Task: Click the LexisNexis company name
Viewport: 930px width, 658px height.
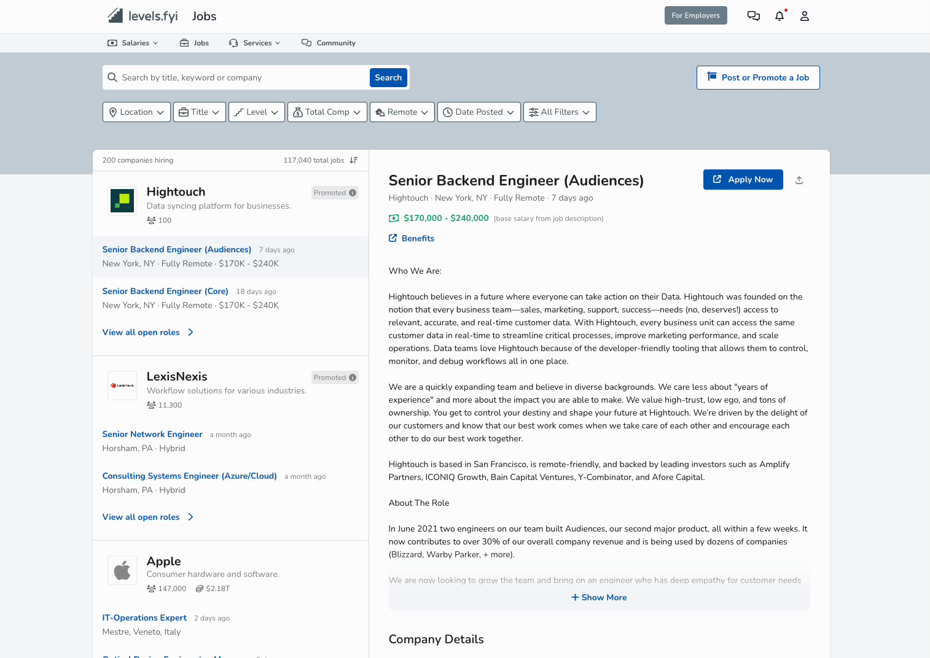Action: coord(177,376)
